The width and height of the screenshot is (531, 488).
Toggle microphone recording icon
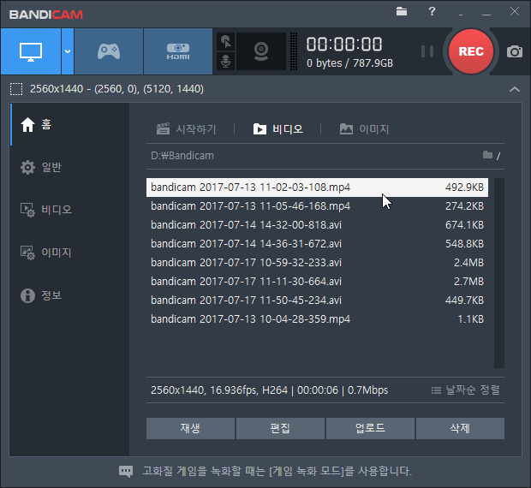tap(225, 62)
